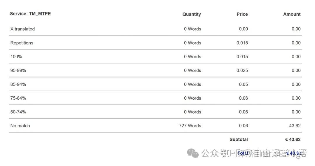315x166 pixels.
Task: Select the 100% match row label
Action: 16,56
